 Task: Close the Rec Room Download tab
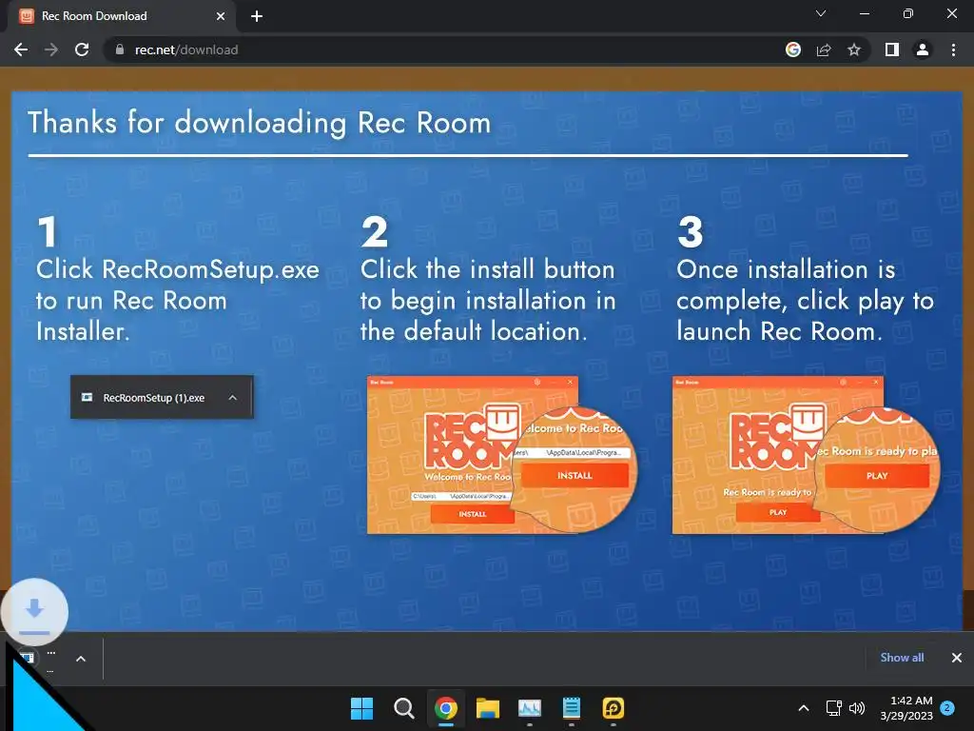click(x=221, y=16)
